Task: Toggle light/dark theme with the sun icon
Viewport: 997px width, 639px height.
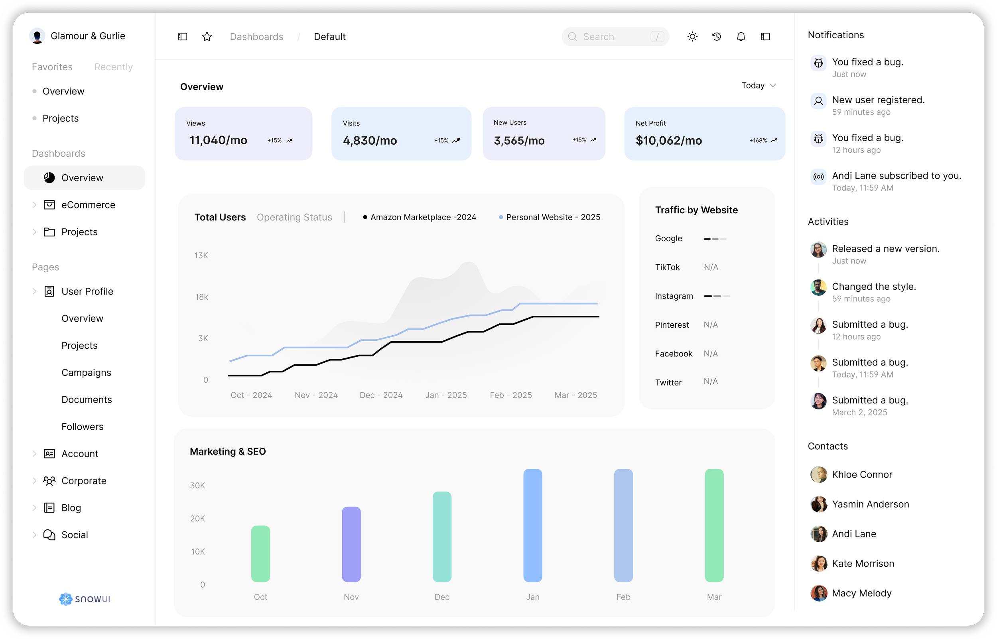Action: coord(692,37)
